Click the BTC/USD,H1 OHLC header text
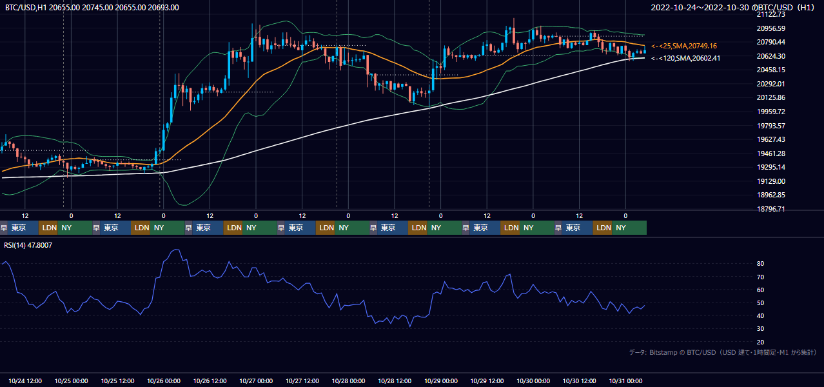Viewport: 824px width, 387px height. point(92,8)
